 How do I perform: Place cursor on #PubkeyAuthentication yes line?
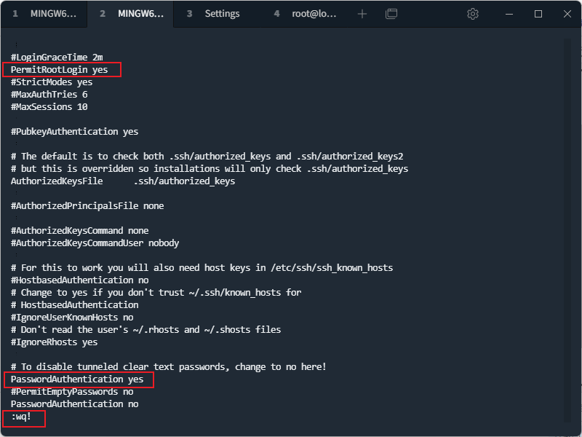[x=75, y=132]
